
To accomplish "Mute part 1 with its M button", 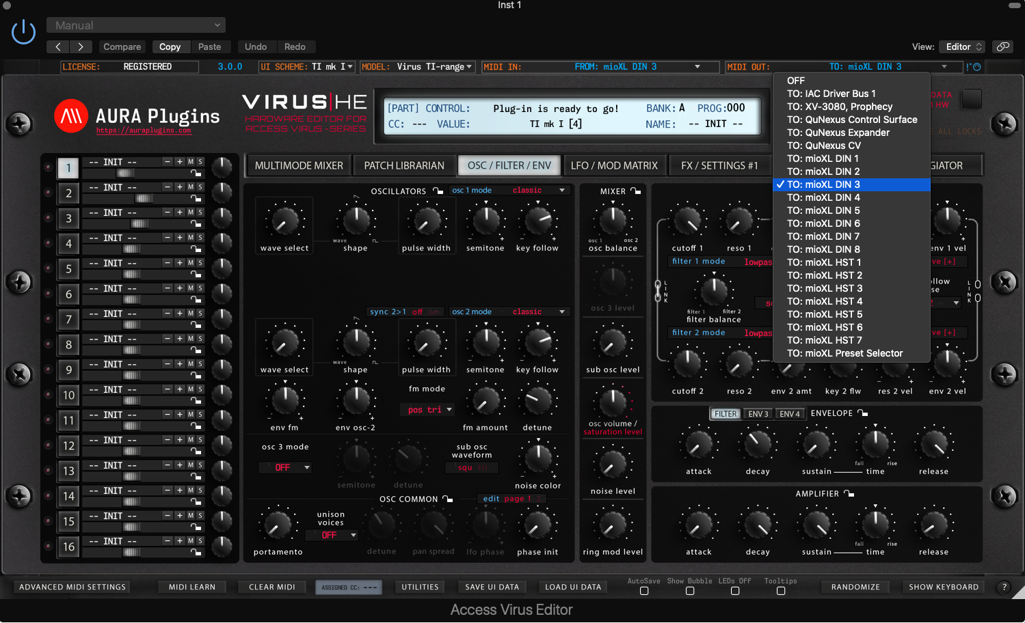I will 191,162.
